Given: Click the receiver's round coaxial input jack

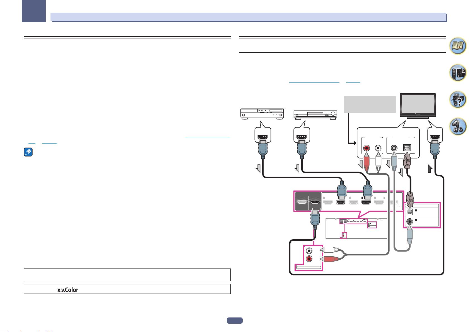Looking at the screenshot, I should click(x=409, y=222).
